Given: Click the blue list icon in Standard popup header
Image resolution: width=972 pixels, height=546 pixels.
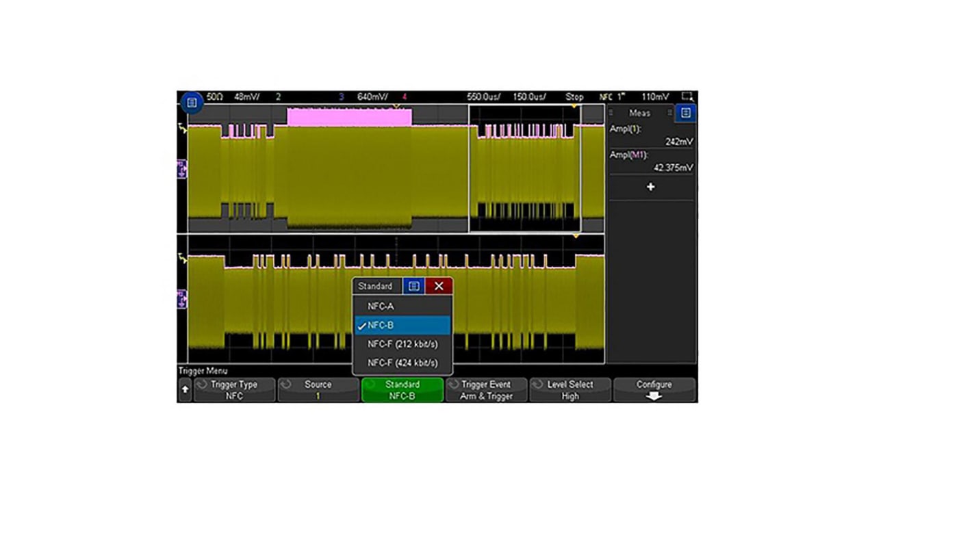Looking at the screenshot, I should pos(413,286).
